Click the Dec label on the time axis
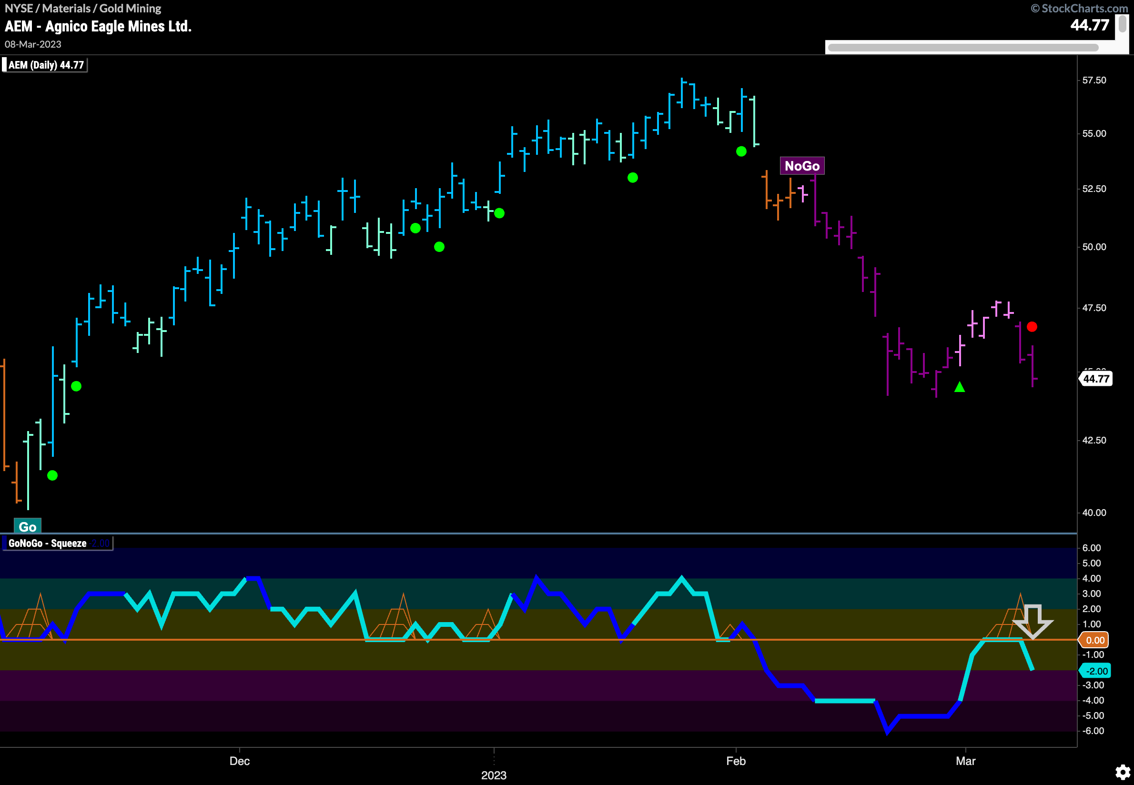 tap(240, 761)
